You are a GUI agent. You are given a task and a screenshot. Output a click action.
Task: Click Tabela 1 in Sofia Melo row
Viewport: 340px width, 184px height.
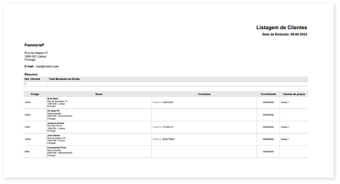285,102
